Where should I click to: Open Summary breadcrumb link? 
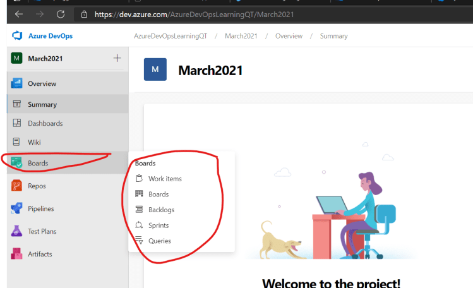(x=333, y=36)
